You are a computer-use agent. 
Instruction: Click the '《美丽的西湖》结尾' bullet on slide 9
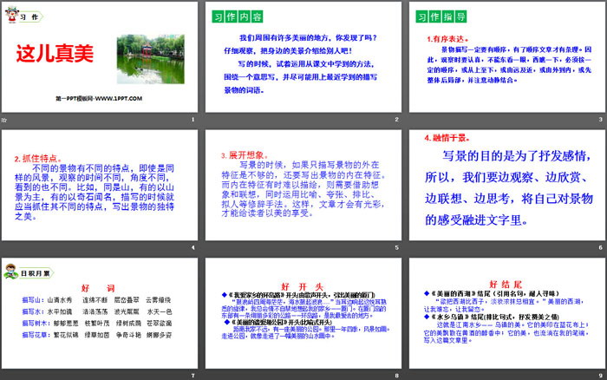pyautogui.click(x=492, y=293)
